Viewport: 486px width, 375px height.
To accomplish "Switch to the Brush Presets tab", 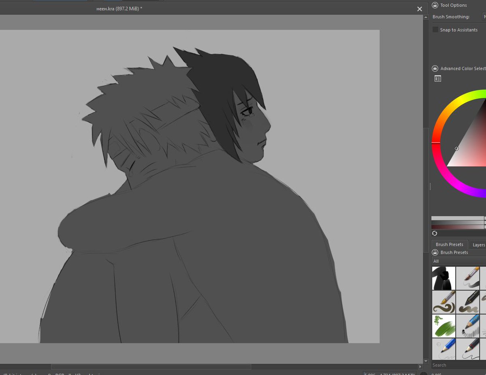I will pyautogui.click(x=450, y=244).
